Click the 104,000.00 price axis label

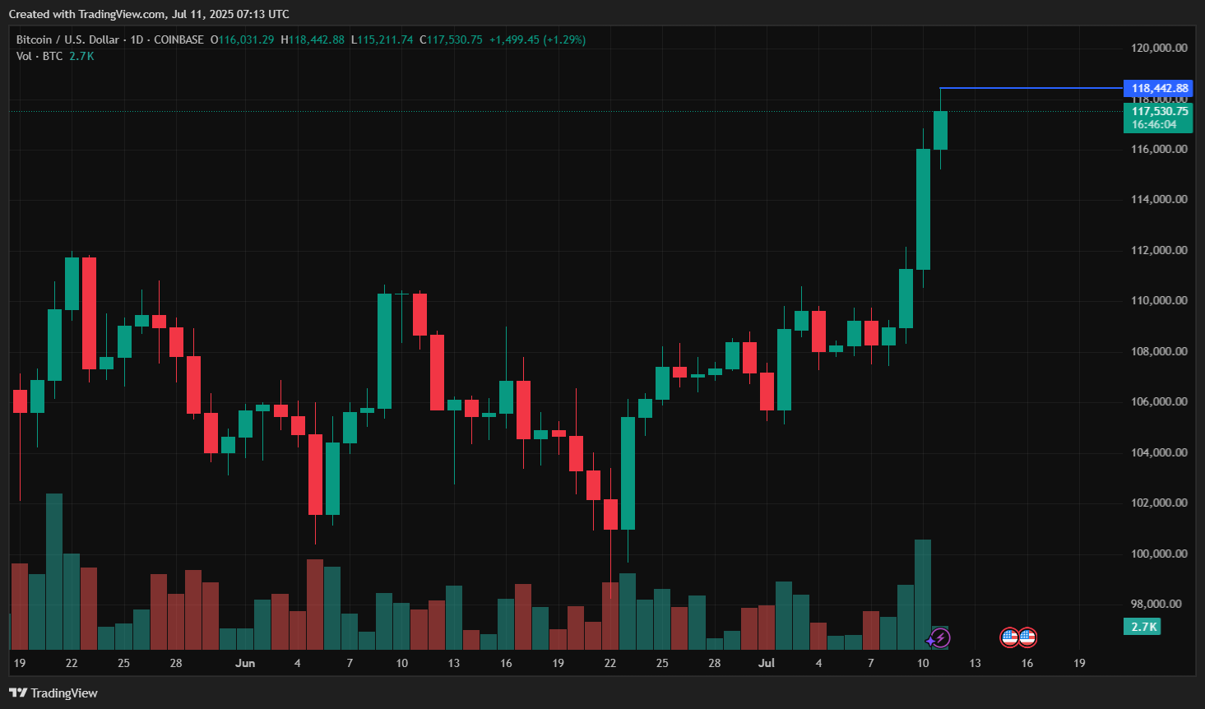click(x=1159, y=452)
